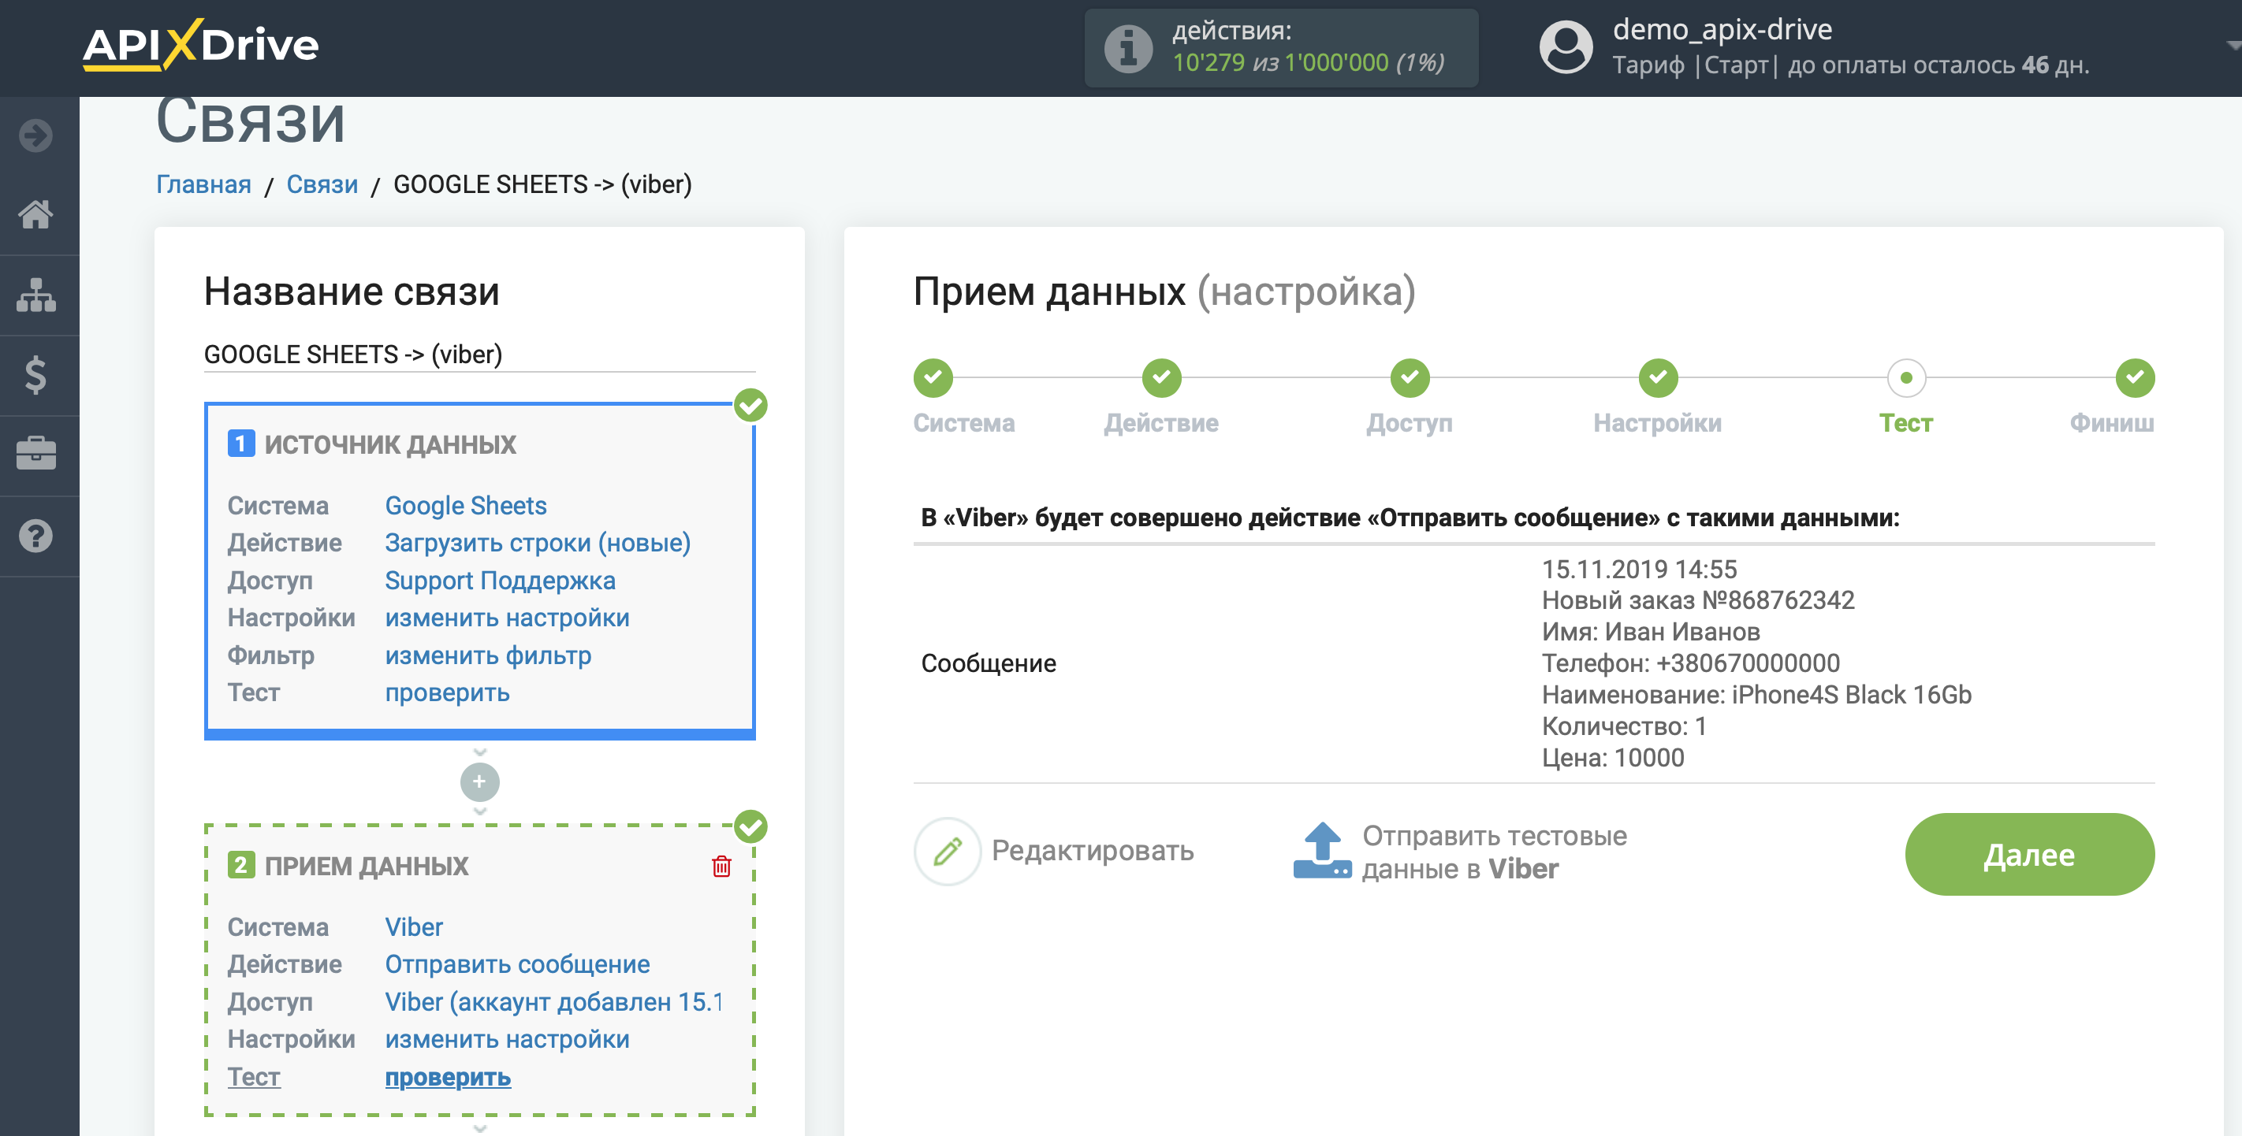Open the account dropdown arrow at top right

[2232, 45]
